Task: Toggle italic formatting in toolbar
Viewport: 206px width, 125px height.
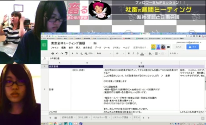Action: [134, 53]
